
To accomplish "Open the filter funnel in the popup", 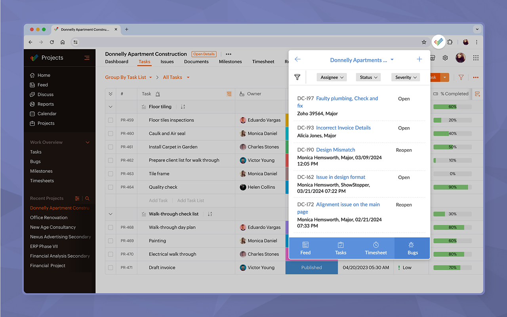I will point(297,77).
